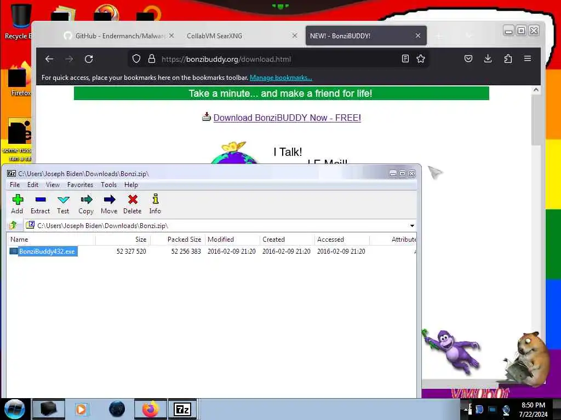Click Firefox tracking protection shield icon
Viewport: 561px width, 420px height.
click(136, 59)
